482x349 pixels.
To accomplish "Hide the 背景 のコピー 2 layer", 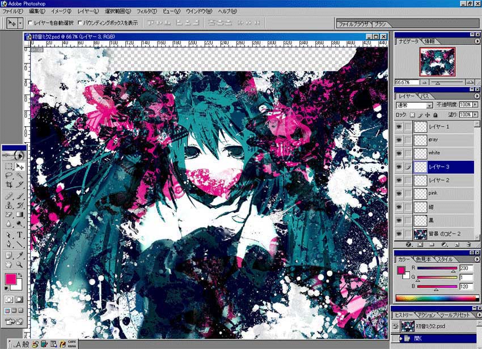I will pyautogui.click(x=399, y=234).
